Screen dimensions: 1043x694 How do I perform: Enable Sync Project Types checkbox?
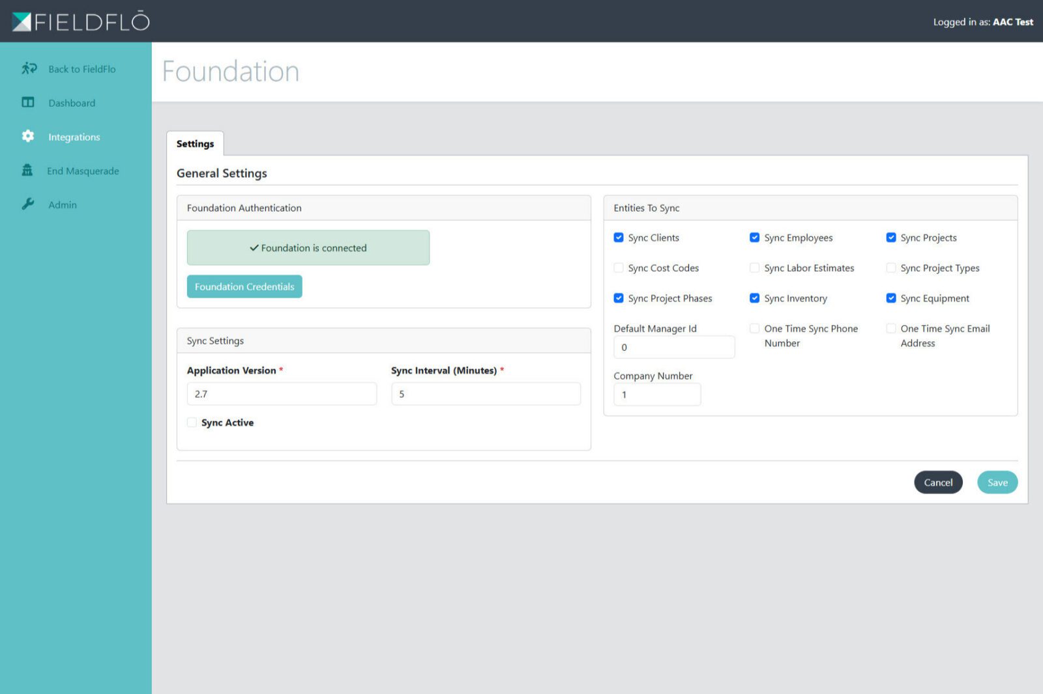click(891, 268)
